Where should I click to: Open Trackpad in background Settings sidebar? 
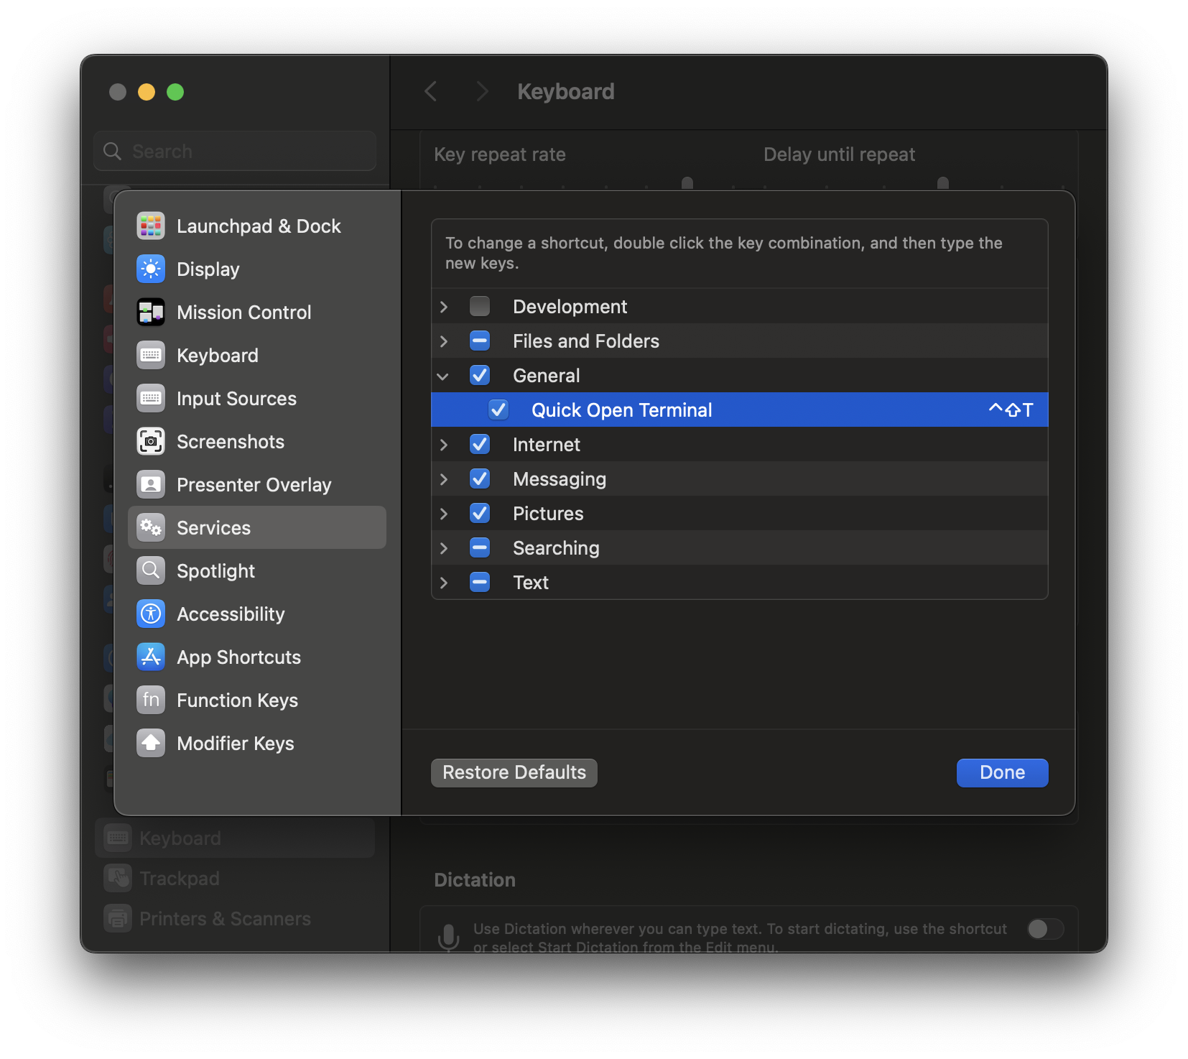pyautogui.click(x=235, y=878)
